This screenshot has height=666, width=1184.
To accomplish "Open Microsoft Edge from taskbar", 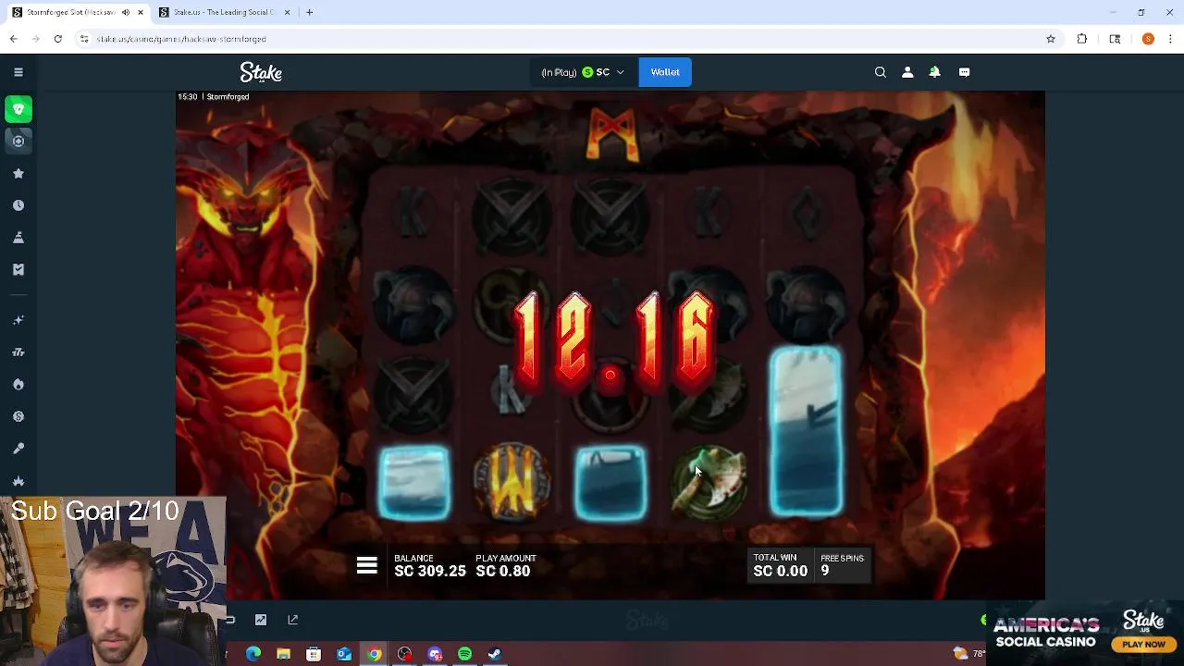I will coord(253,654).
